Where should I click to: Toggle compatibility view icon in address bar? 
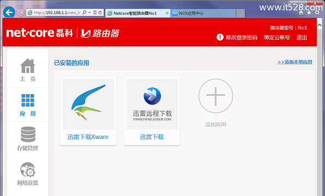[x=95, y=13]
